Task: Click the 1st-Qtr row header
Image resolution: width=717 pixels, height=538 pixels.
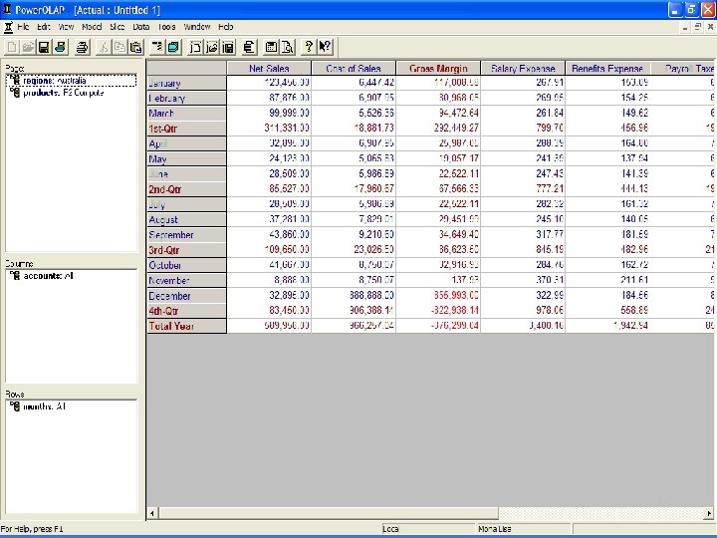Action: tap(186, 129)
